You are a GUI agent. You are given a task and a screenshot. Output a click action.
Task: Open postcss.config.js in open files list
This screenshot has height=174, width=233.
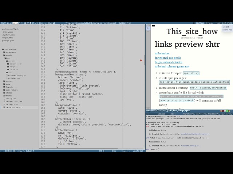click(10, 29)
